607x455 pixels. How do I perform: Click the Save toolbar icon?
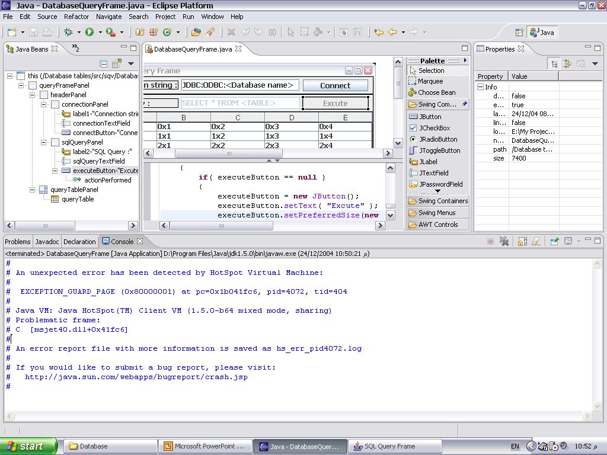[33, 32]
